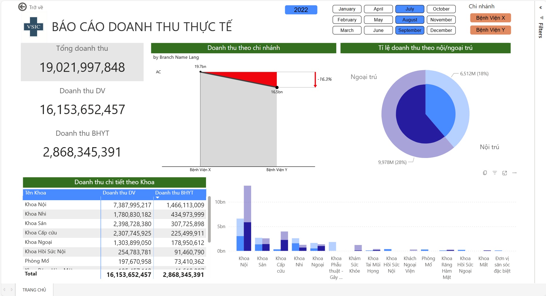Switch to the TRANG CHỦ page tab
Screen dimensions: 546x296
pyautogui.click(x=34, y=290)
